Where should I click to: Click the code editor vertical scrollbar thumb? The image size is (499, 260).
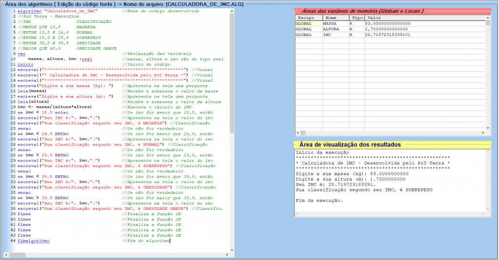click(x=233, y=68)
